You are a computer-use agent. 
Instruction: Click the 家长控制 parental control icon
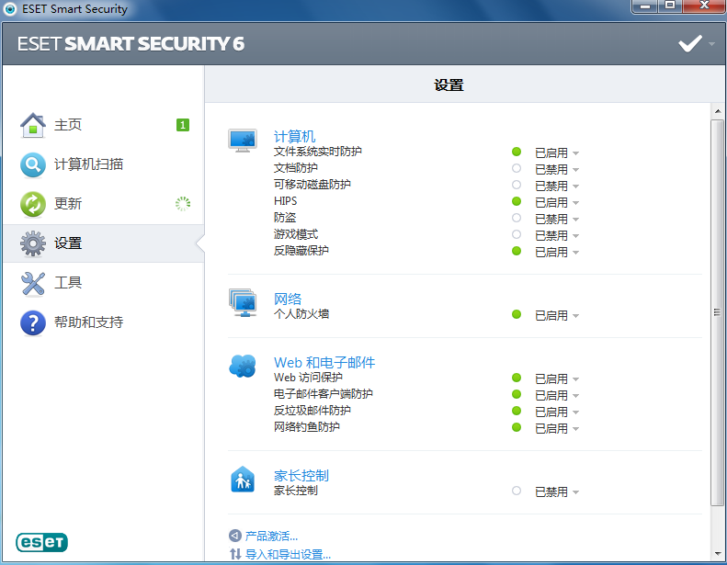click(x=242, y=480)
